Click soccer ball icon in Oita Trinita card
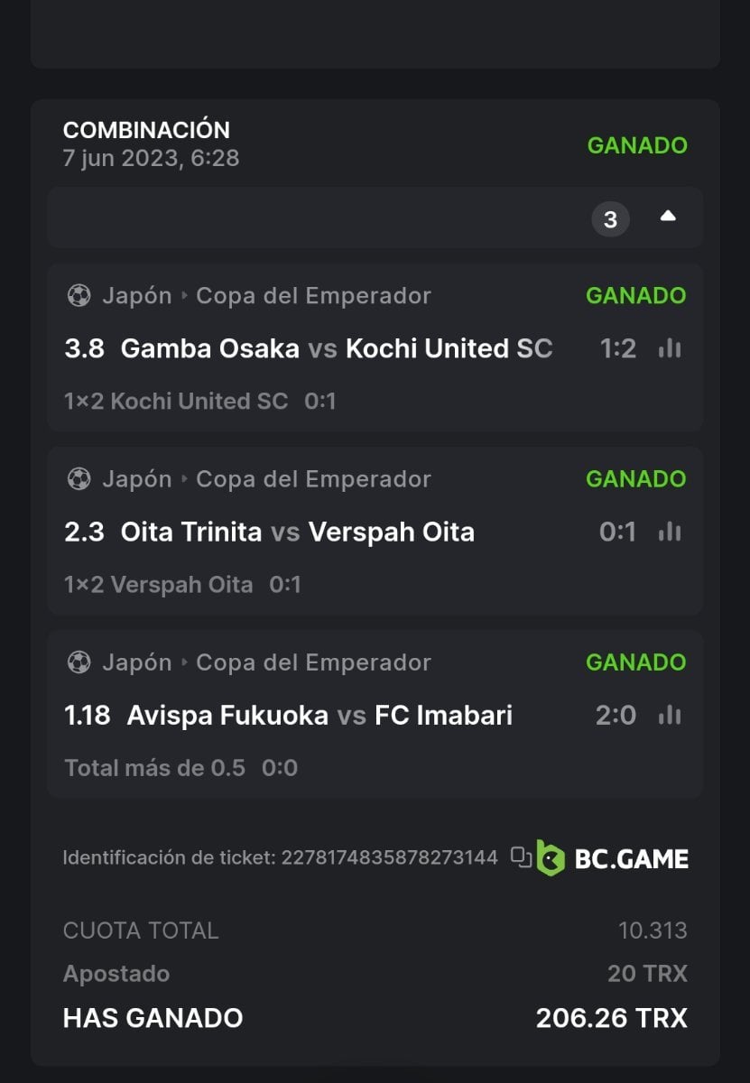The image size is (750, 1083). [x=79, y=478]
